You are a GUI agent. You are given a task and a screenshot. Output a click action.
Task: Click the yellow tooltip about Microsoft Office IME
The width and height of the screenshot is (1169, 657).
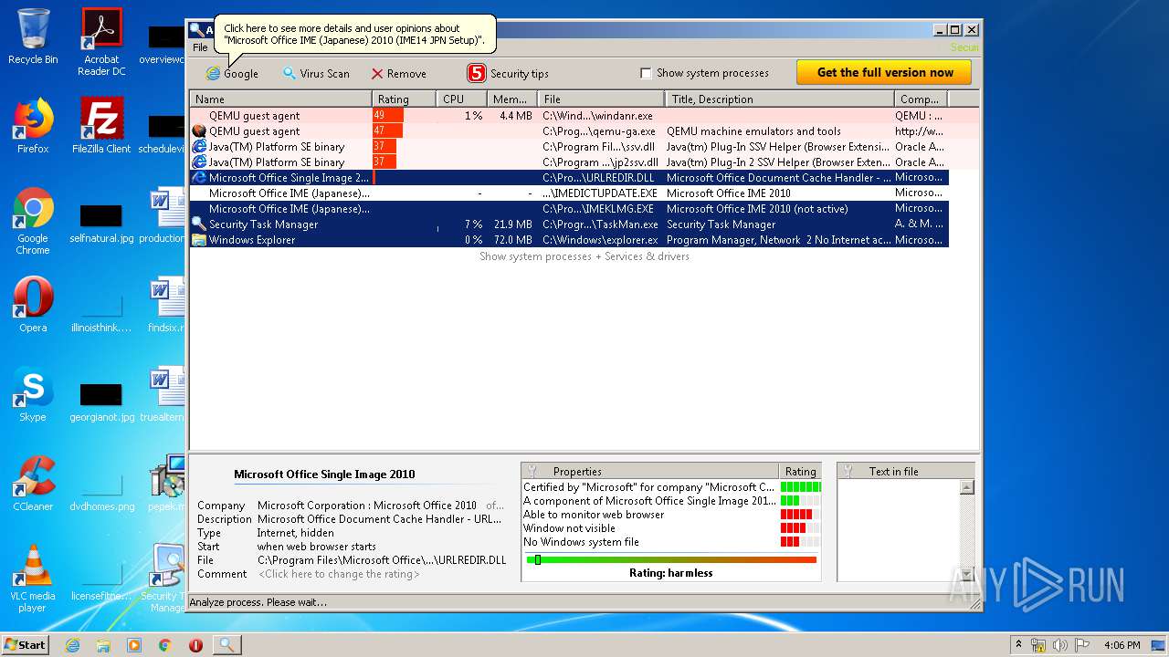click(x=354, y=34)
